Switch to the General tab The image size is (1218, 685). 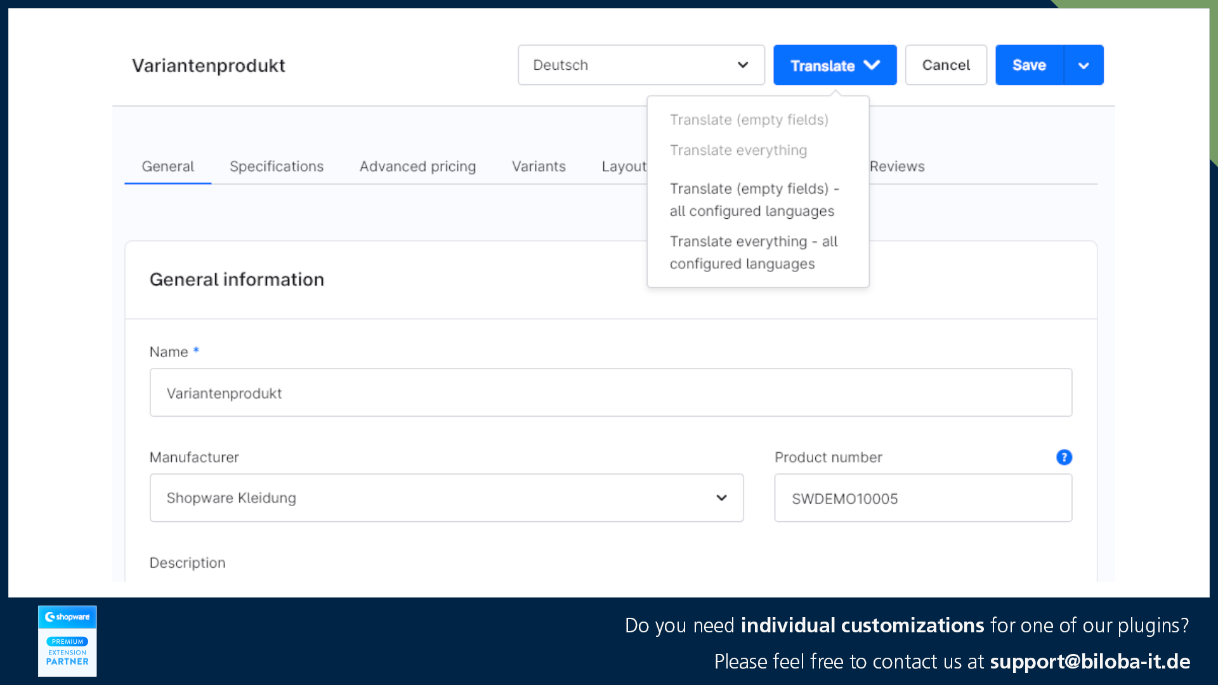click(x=167, y=166)
